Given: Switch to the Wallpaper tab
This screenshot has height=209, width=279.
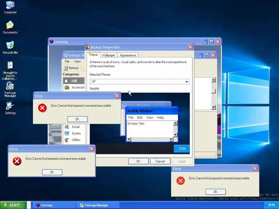Looking at the screenshot, I should click(108, 55).
